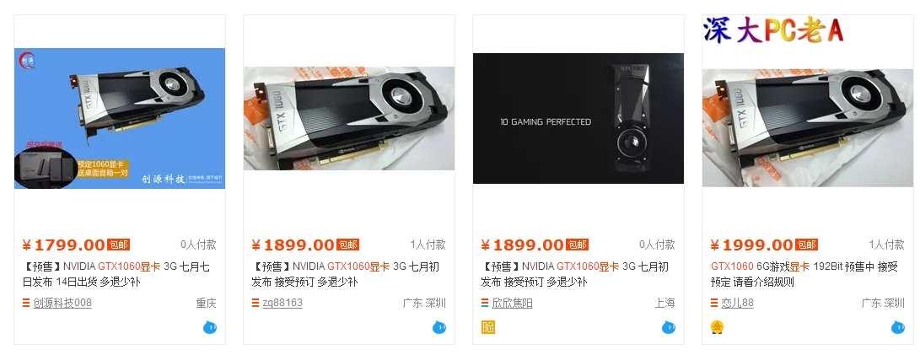This screenshot has height=355, width=920.
Task: Open GTX1060 6G 192Bit listing title
Action: click(x=804, y=274)
